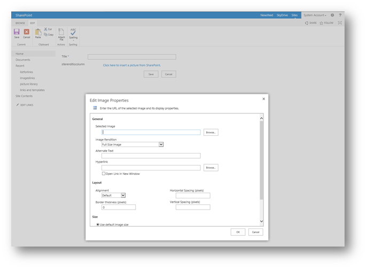The width and height of the screenshot is (367, 269).
Task: Go to Newsfeed in the top bar
Action: pyautogui.click(x=267, y=15)
